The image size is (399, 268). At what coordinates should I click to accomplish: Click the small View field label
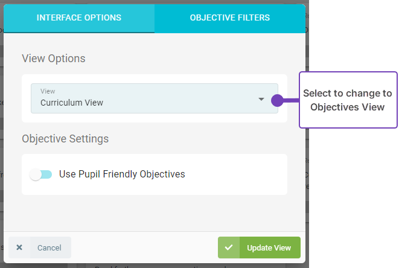pyautogui.click(x=48, y=91)
